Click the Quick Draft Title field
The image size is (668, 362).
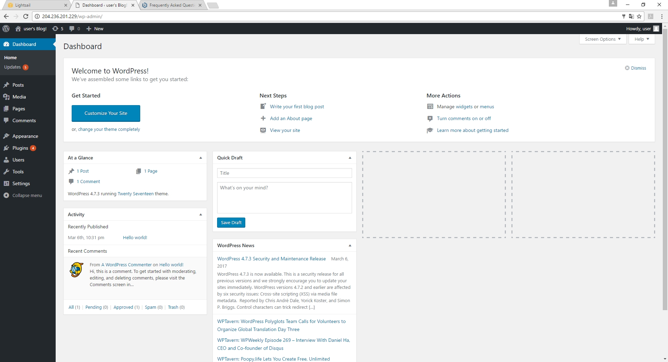[284, 173]
